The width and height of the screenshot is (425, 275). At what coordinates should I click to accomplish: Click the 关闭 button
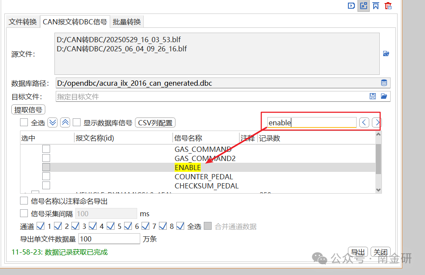[x=381, y=252]
